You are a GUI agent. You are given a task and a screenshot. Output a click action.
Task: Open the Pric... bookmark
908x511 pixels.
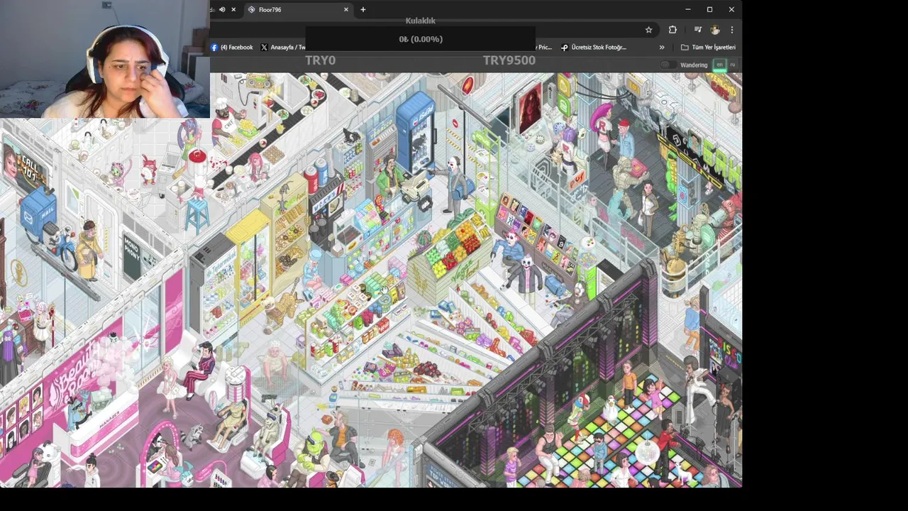pyautogui.click(x=544, y=48)
